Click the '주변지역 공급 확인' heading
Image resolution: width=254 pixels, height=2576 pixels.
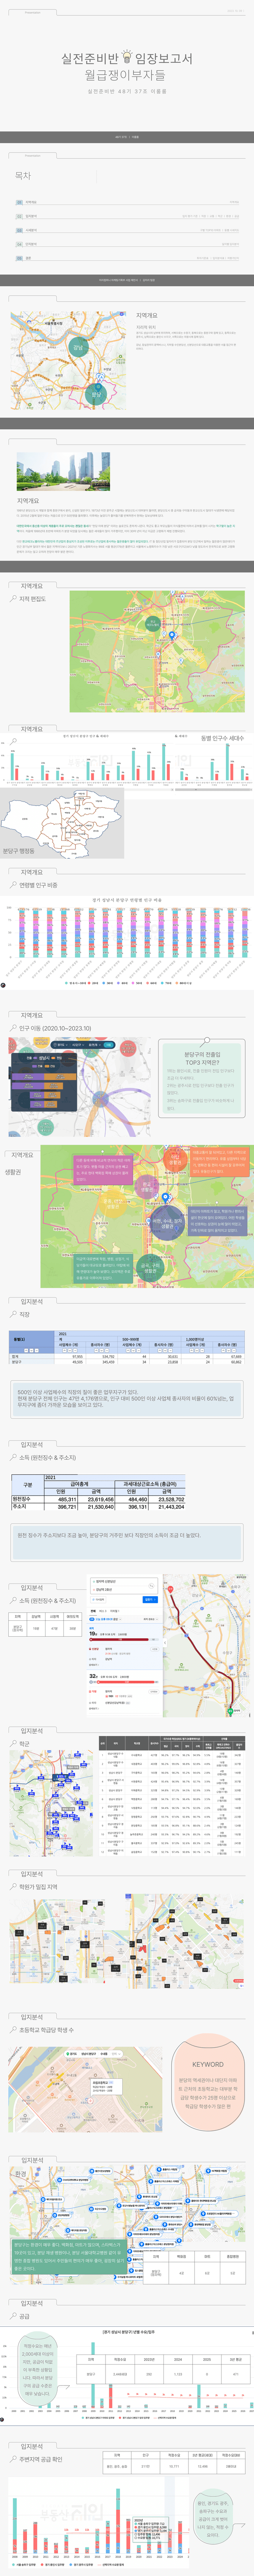click(41, 2459)
